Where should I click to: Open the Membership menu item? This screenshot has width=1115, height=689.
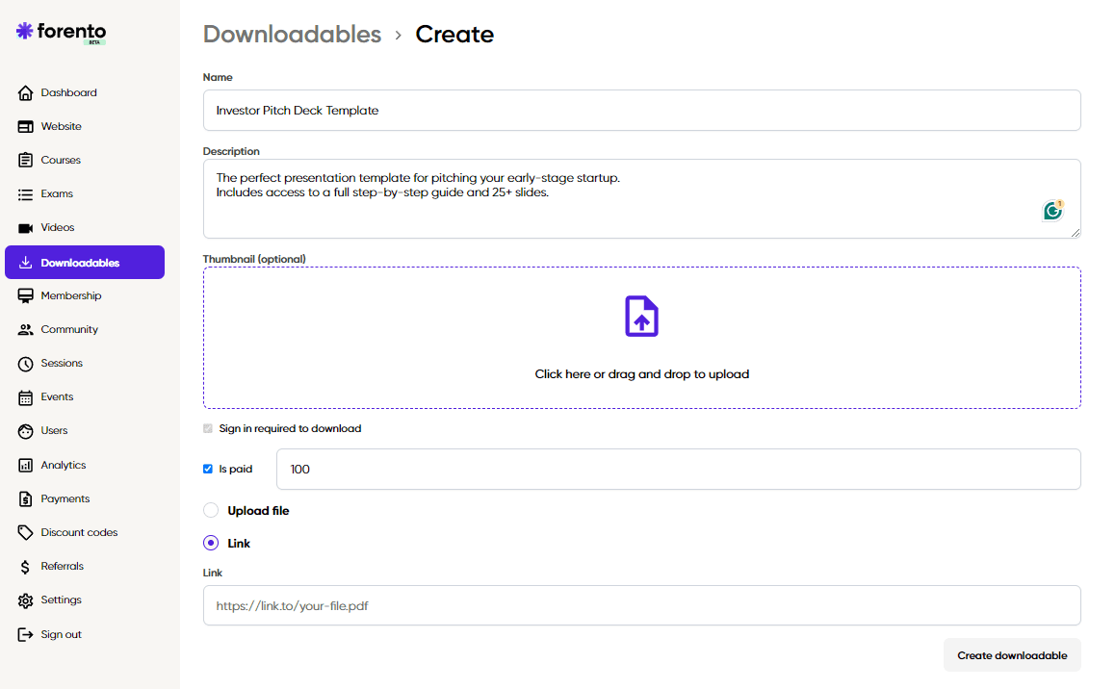70,296
